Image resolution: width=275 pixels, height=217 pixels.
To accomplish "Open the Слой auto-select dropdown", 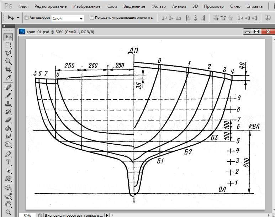I will (68, 18).
